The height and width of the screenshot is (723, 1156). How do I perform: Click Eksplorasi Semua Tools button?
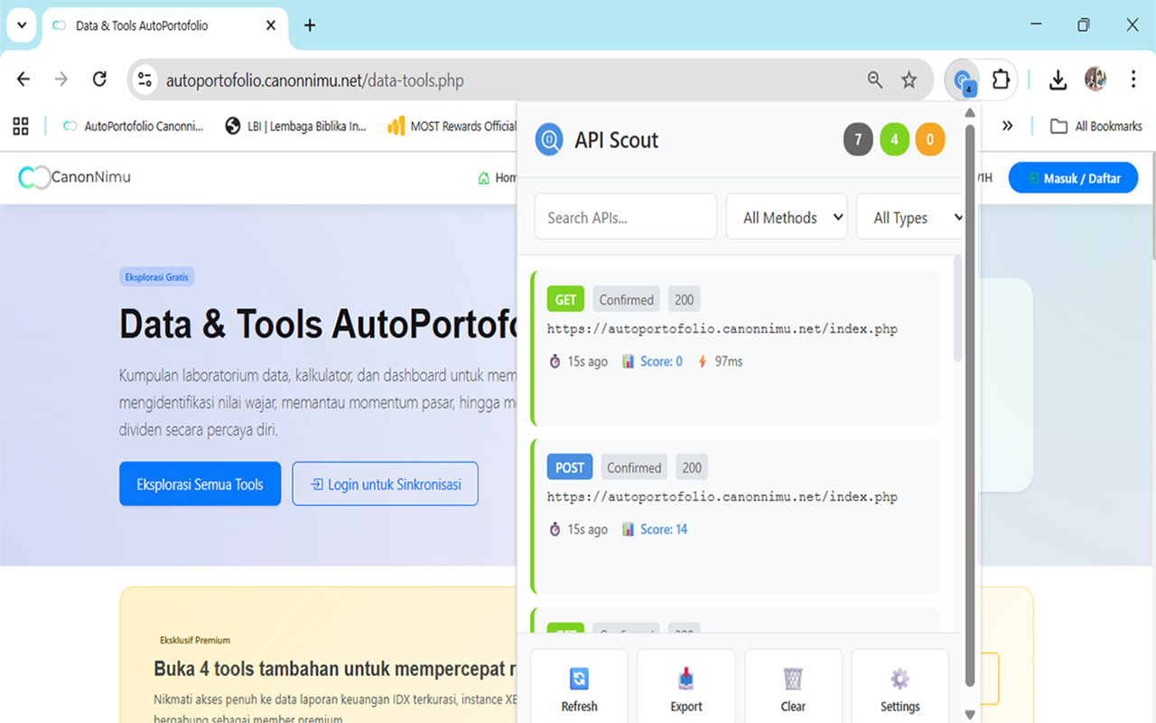pos(200,484)
